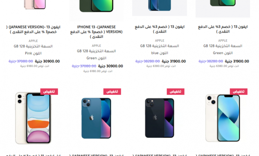Select the top green iPhone 13 Japanese version image
Viewport: 259px width, 156px height.
(x=96, y=6)
